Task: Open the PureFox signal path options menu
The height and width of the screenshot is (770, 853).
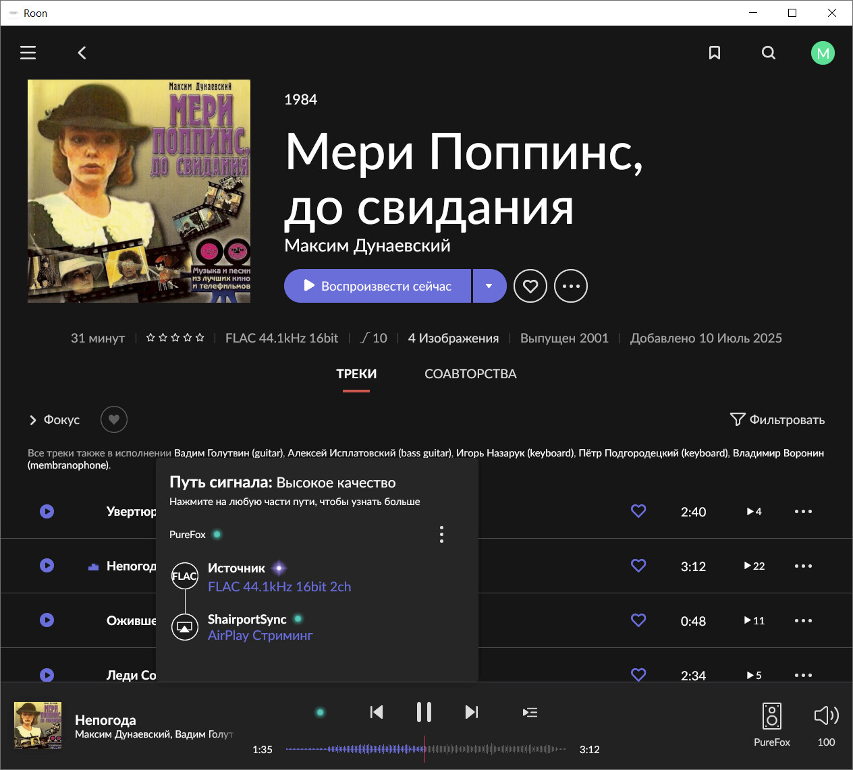Action: (441, 535)
